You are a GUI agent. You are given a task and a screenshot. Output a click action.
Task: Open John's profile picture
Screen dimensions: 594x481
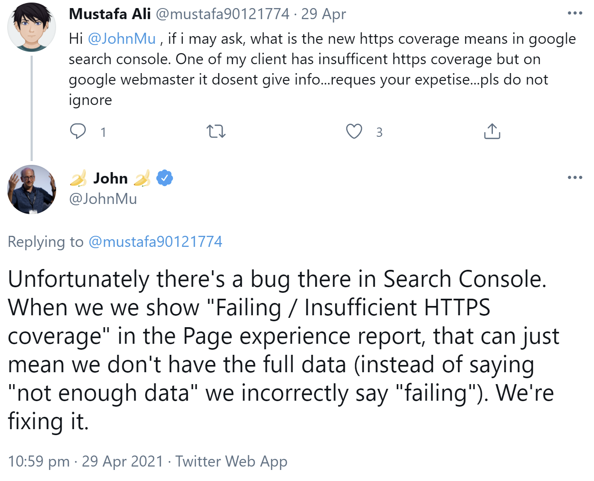(x=31, y=189)
